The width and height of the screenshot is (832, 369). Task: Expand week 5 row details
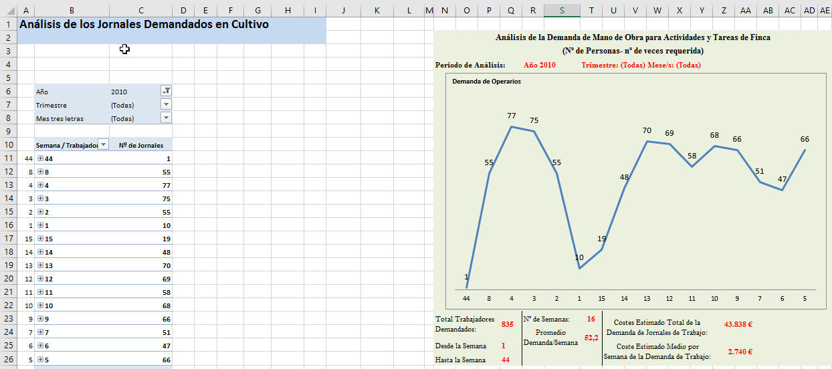[40, 359]
